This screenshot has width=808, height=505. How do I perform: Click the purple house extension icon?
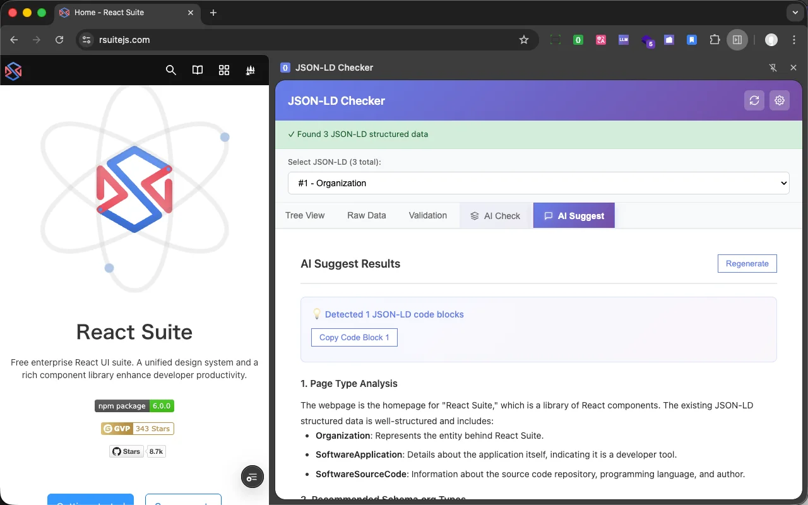coord(669,40)
